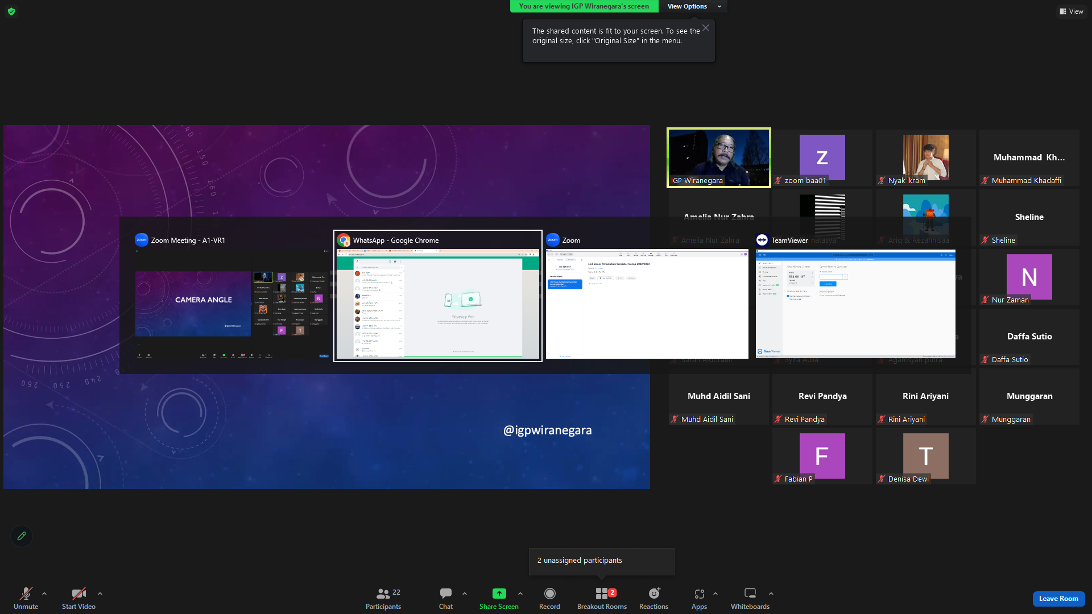
Task: Expand video options arrow beside Start Video
Action: pos(100,594)
